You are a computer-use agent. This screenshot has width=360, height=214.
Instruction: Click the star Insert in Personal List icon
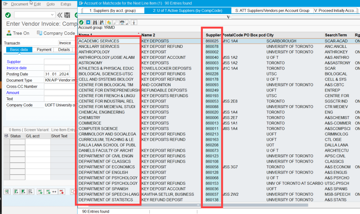click(x=109, y=23)
